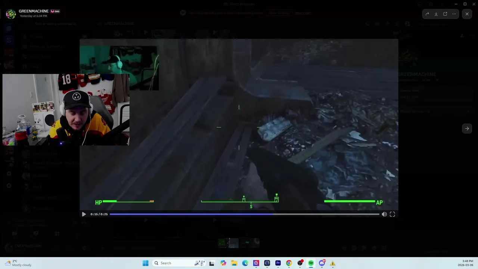Select the fourth thumbnail in carousel
The image size is (478, 269).
pyautogui.click(x=254, y=243)
